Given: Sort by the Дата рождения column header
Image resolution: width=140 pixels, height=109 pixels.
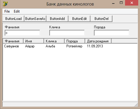Looking at the screenshot, I should pos(98,41).
